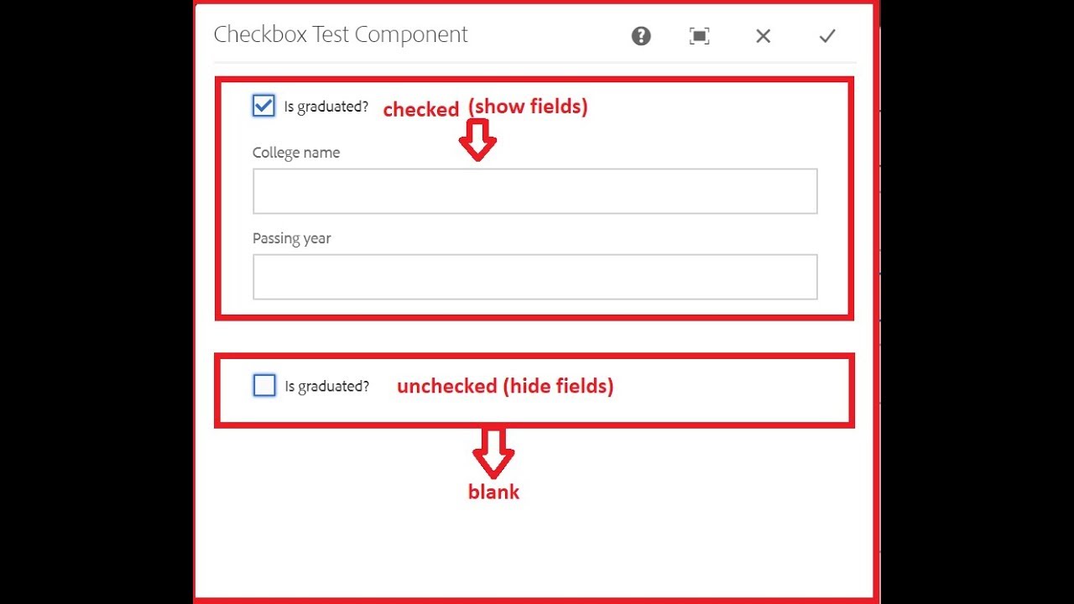Click the red "checked" annotation text
This screenshot has width=1074, height=604.
pyautogui.click(x=420, y=109)
